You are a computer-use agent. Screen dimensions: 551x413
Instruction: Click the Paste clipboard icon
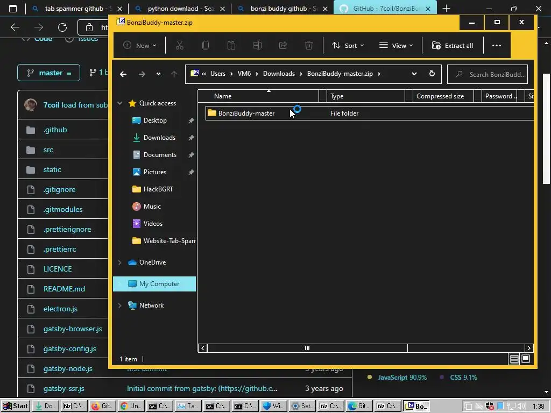[x=231, y=45]
